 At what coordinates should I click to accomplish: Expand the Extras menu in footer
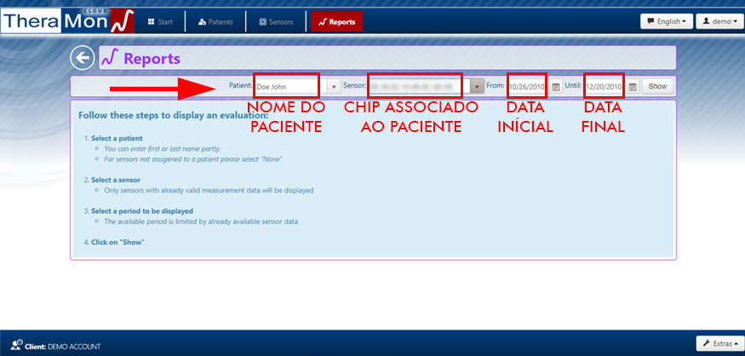click(x=719, y=343)
